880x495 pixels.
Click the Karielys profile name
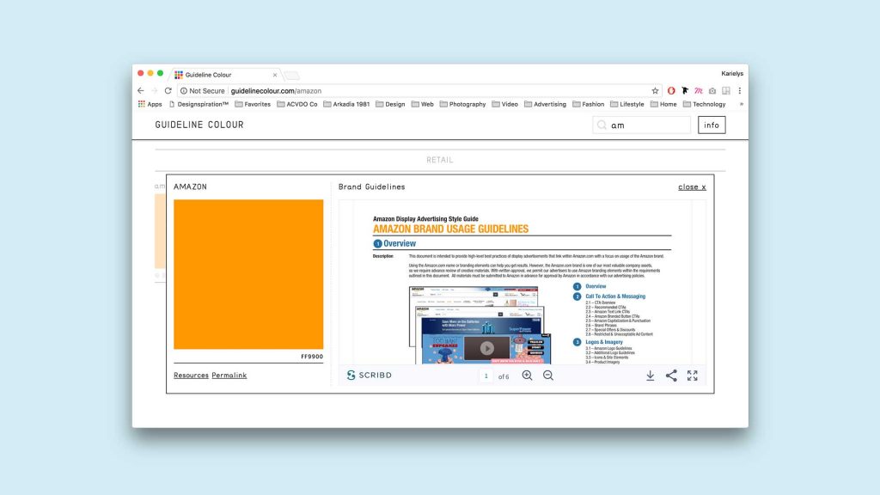pyautogui.click(x=732, y=74)
